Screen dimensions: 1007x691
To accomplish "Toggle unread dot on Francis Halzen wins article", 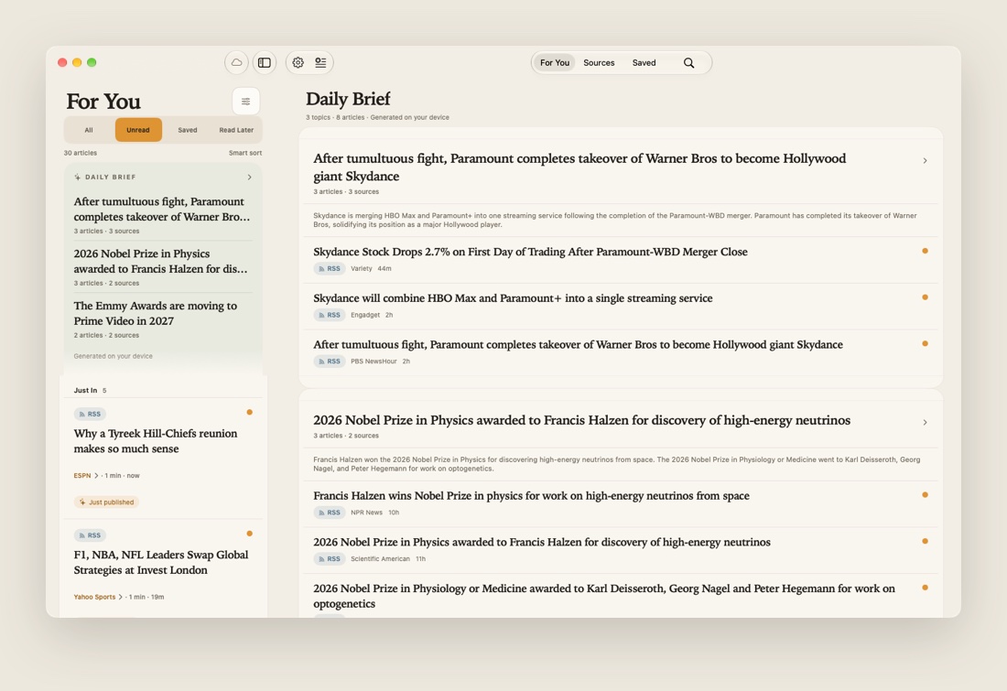I will coord(925,494).
